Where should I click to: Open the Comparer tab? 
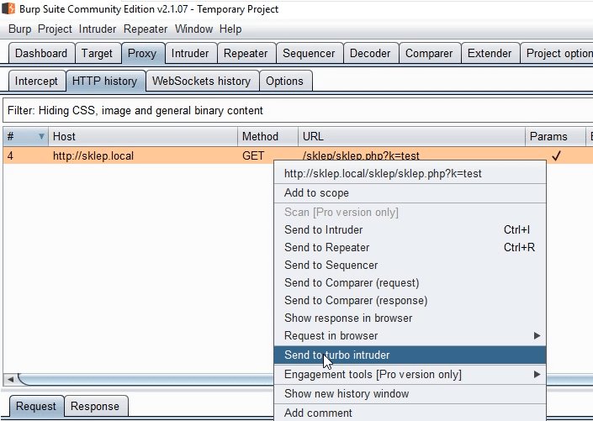point(429,53)
